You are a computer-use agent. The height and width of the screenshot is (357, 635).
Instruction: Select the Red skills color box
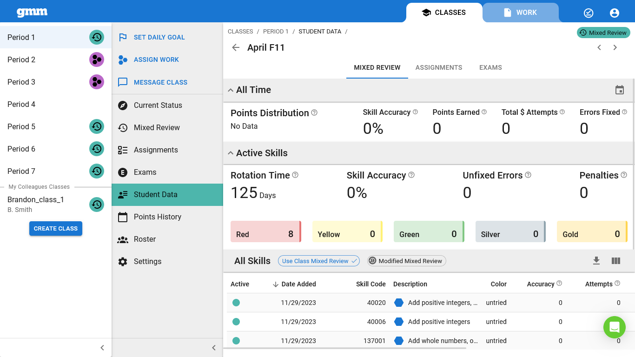(266, 231)
